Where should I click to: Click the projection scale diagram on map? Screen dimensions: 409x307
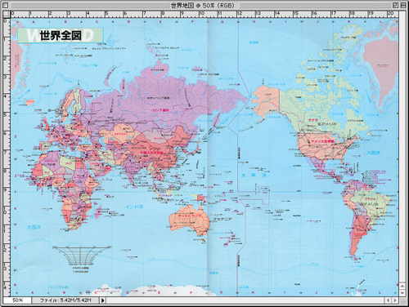point(81,256)
